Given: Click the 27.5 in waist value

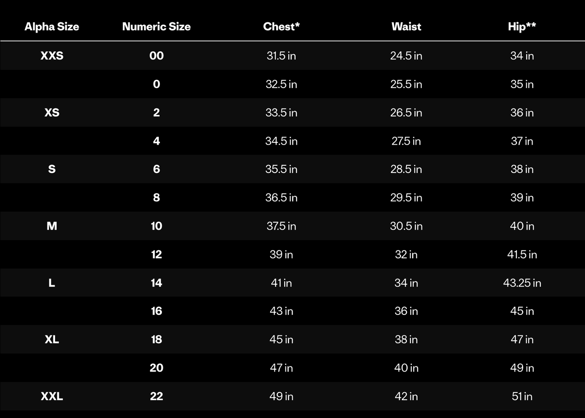Looking at the screenshot, I should 406,141.
